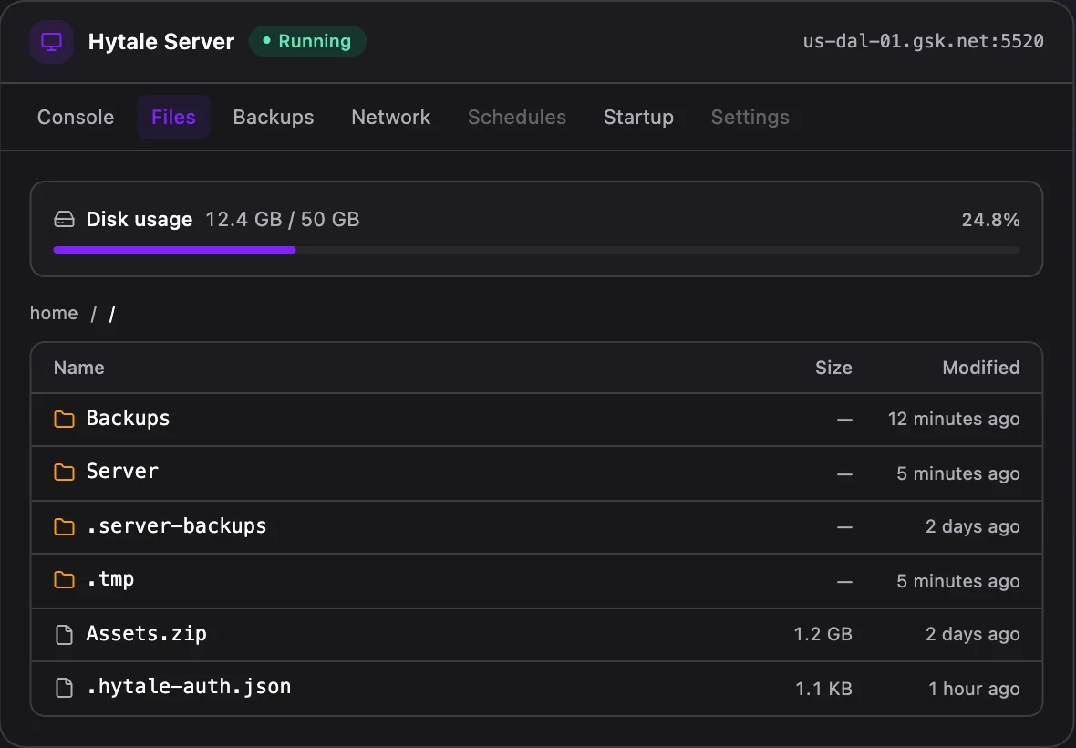
Task: Click the purple disk usage progress bar
Action: 174,251
